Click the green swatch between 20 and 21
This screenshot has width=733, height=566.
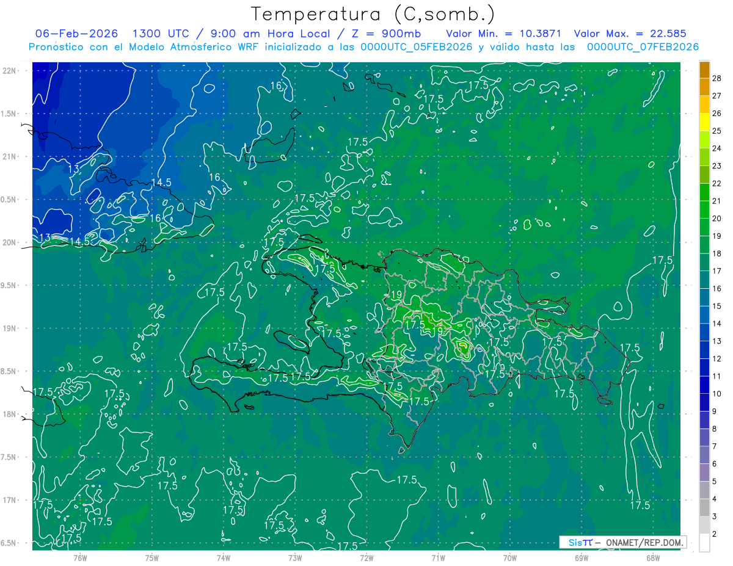[x=704, y=209]
